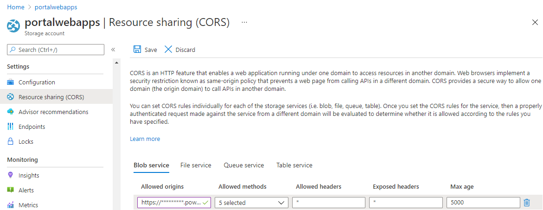Click the Allowed headers input field
Viewport: 543px width, 210px height.
(x=329, y=203)
